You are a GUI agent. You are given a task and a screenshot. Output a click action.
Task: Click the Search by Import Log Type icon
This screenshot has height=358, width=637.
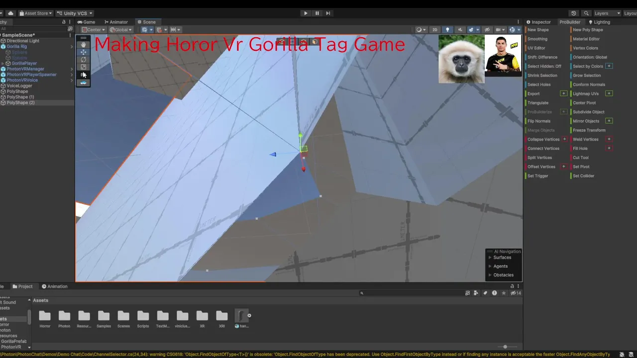click(494, 293)
